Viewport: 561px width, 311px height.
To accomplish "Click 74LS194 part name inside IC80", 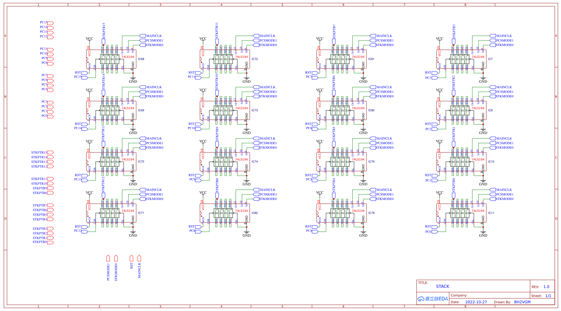I will [358, 108].
